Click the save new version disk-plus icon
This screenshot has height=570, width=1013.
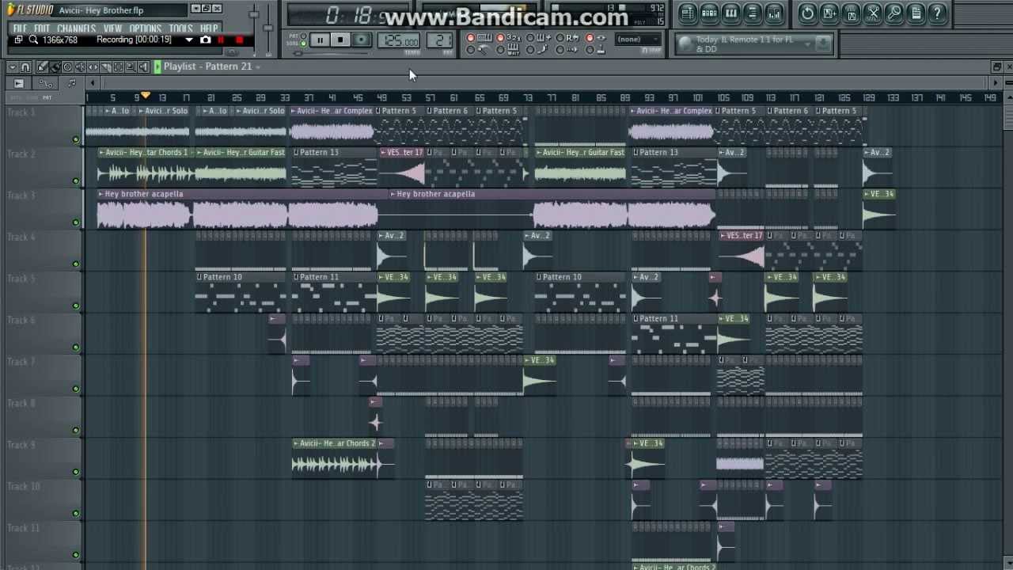pyautogui.click(x=829, y=13)
